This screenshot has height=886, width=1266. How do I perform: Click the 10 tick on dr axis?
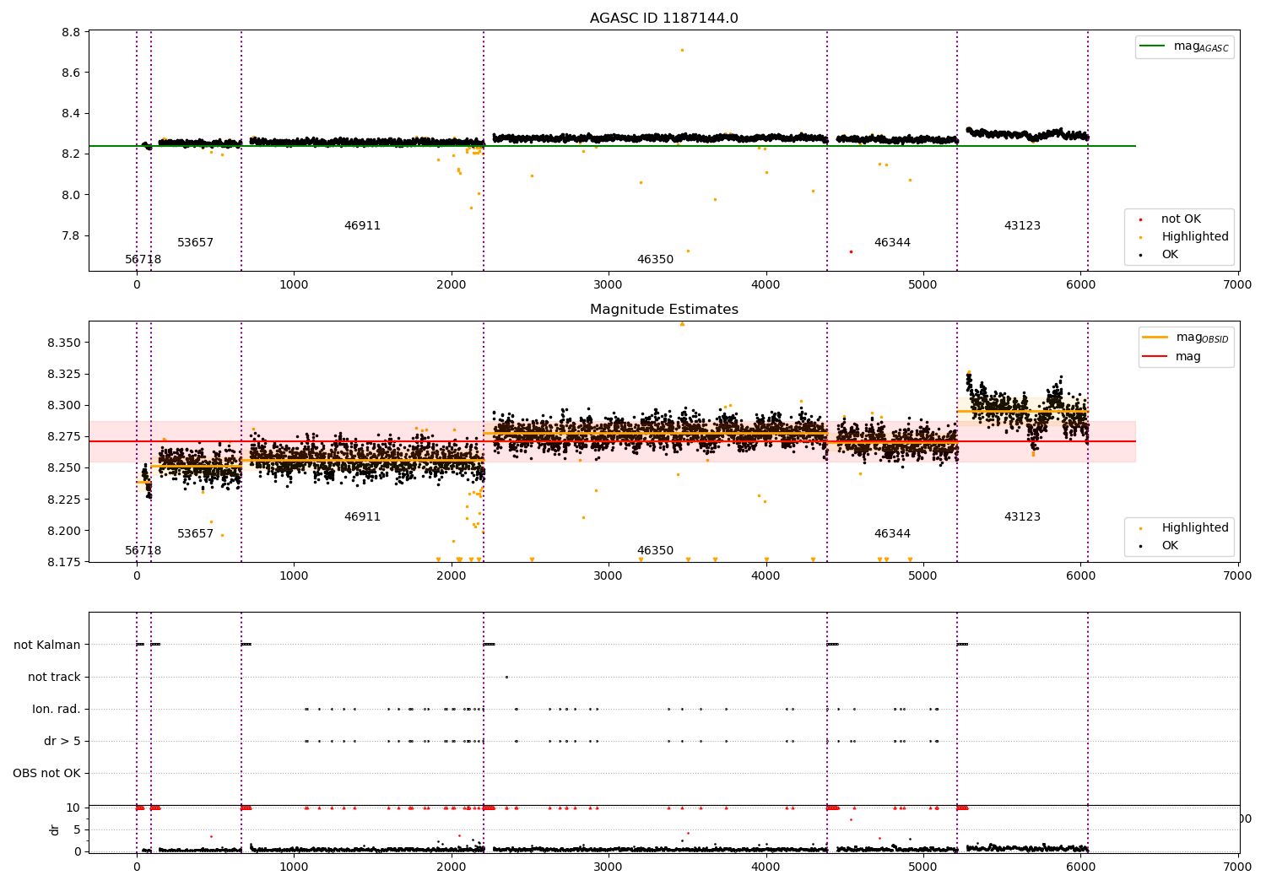[x=73, y=808]
